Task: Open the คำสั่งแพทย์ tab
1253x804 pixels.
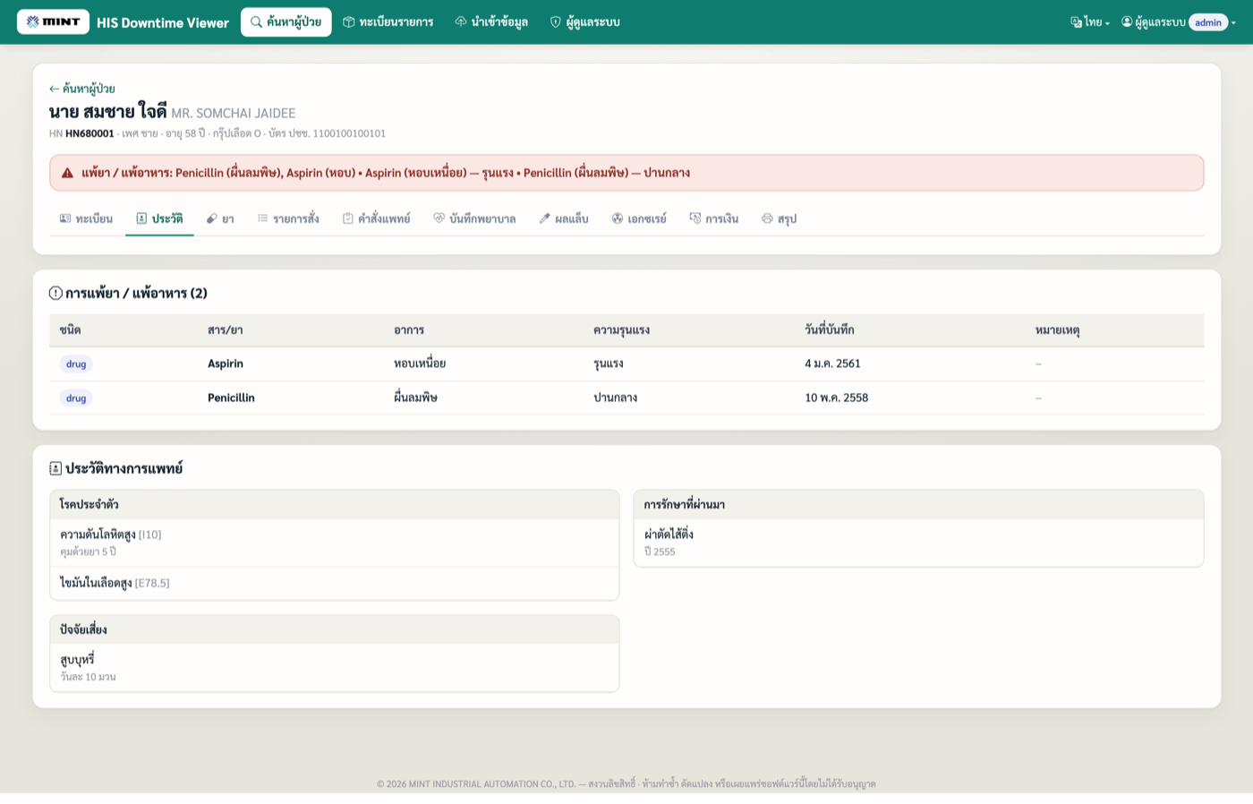Action: pyautogui.click(x=376, y=218)
